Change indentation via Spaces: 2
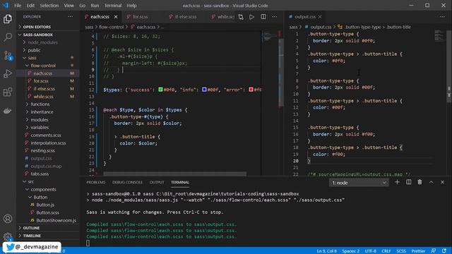 350,251
